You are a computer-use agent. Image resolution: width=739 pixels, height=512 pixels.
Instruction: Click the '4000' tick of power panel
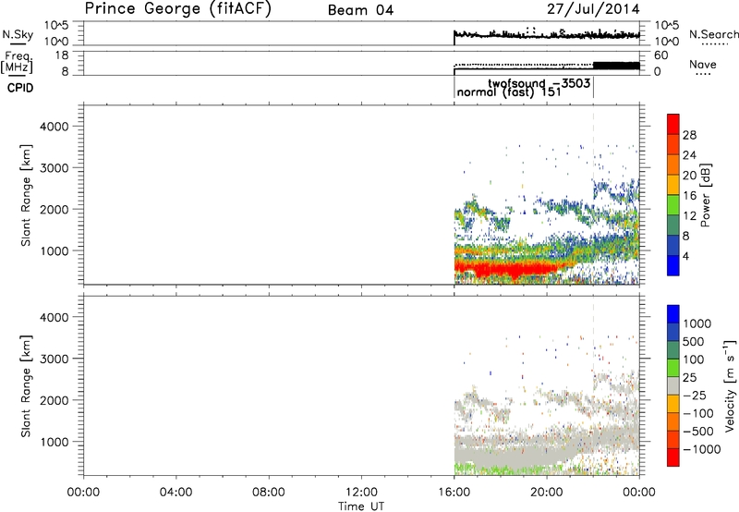[54, 127]
